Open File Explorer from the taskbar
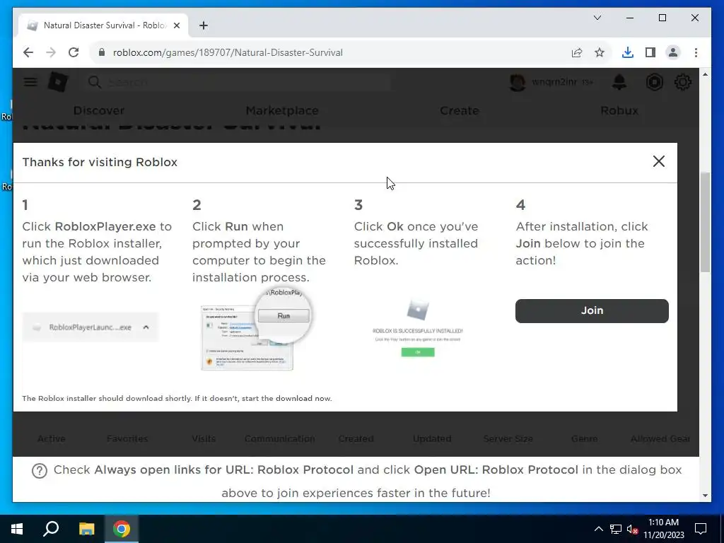Screen dimensions: 724x543 click(x=86, y=529)
